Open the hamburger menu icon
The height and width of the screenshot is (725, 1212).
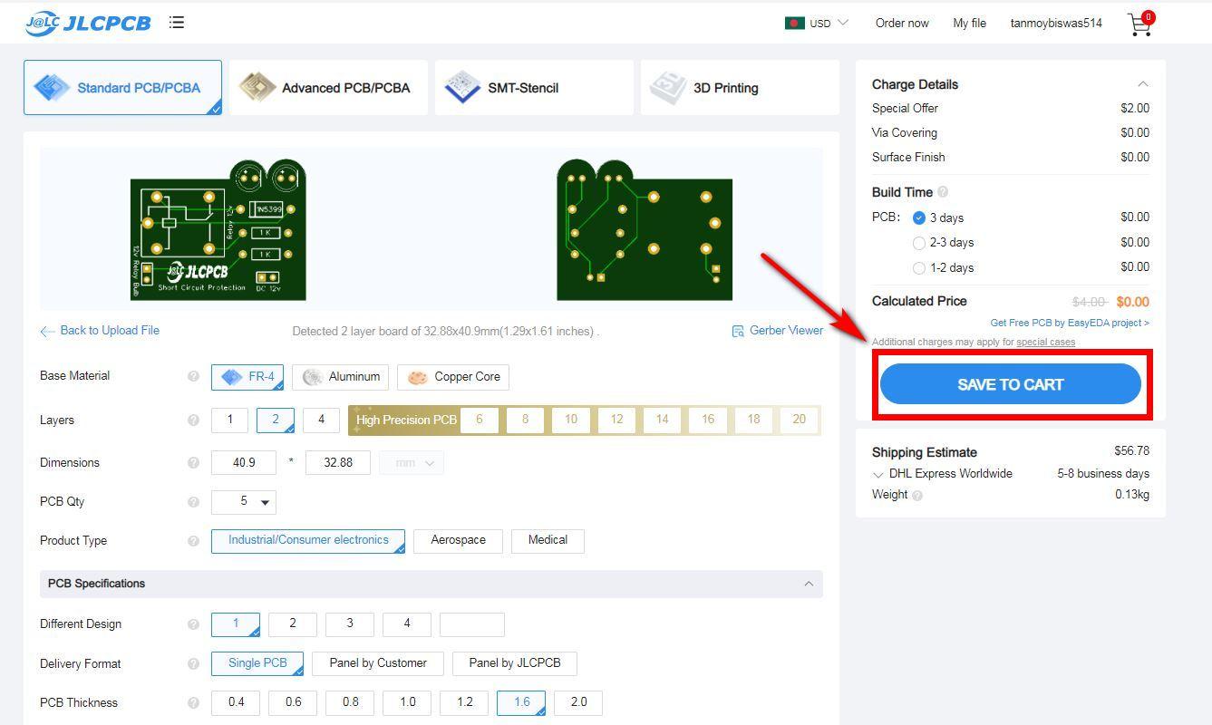point(177,23)
